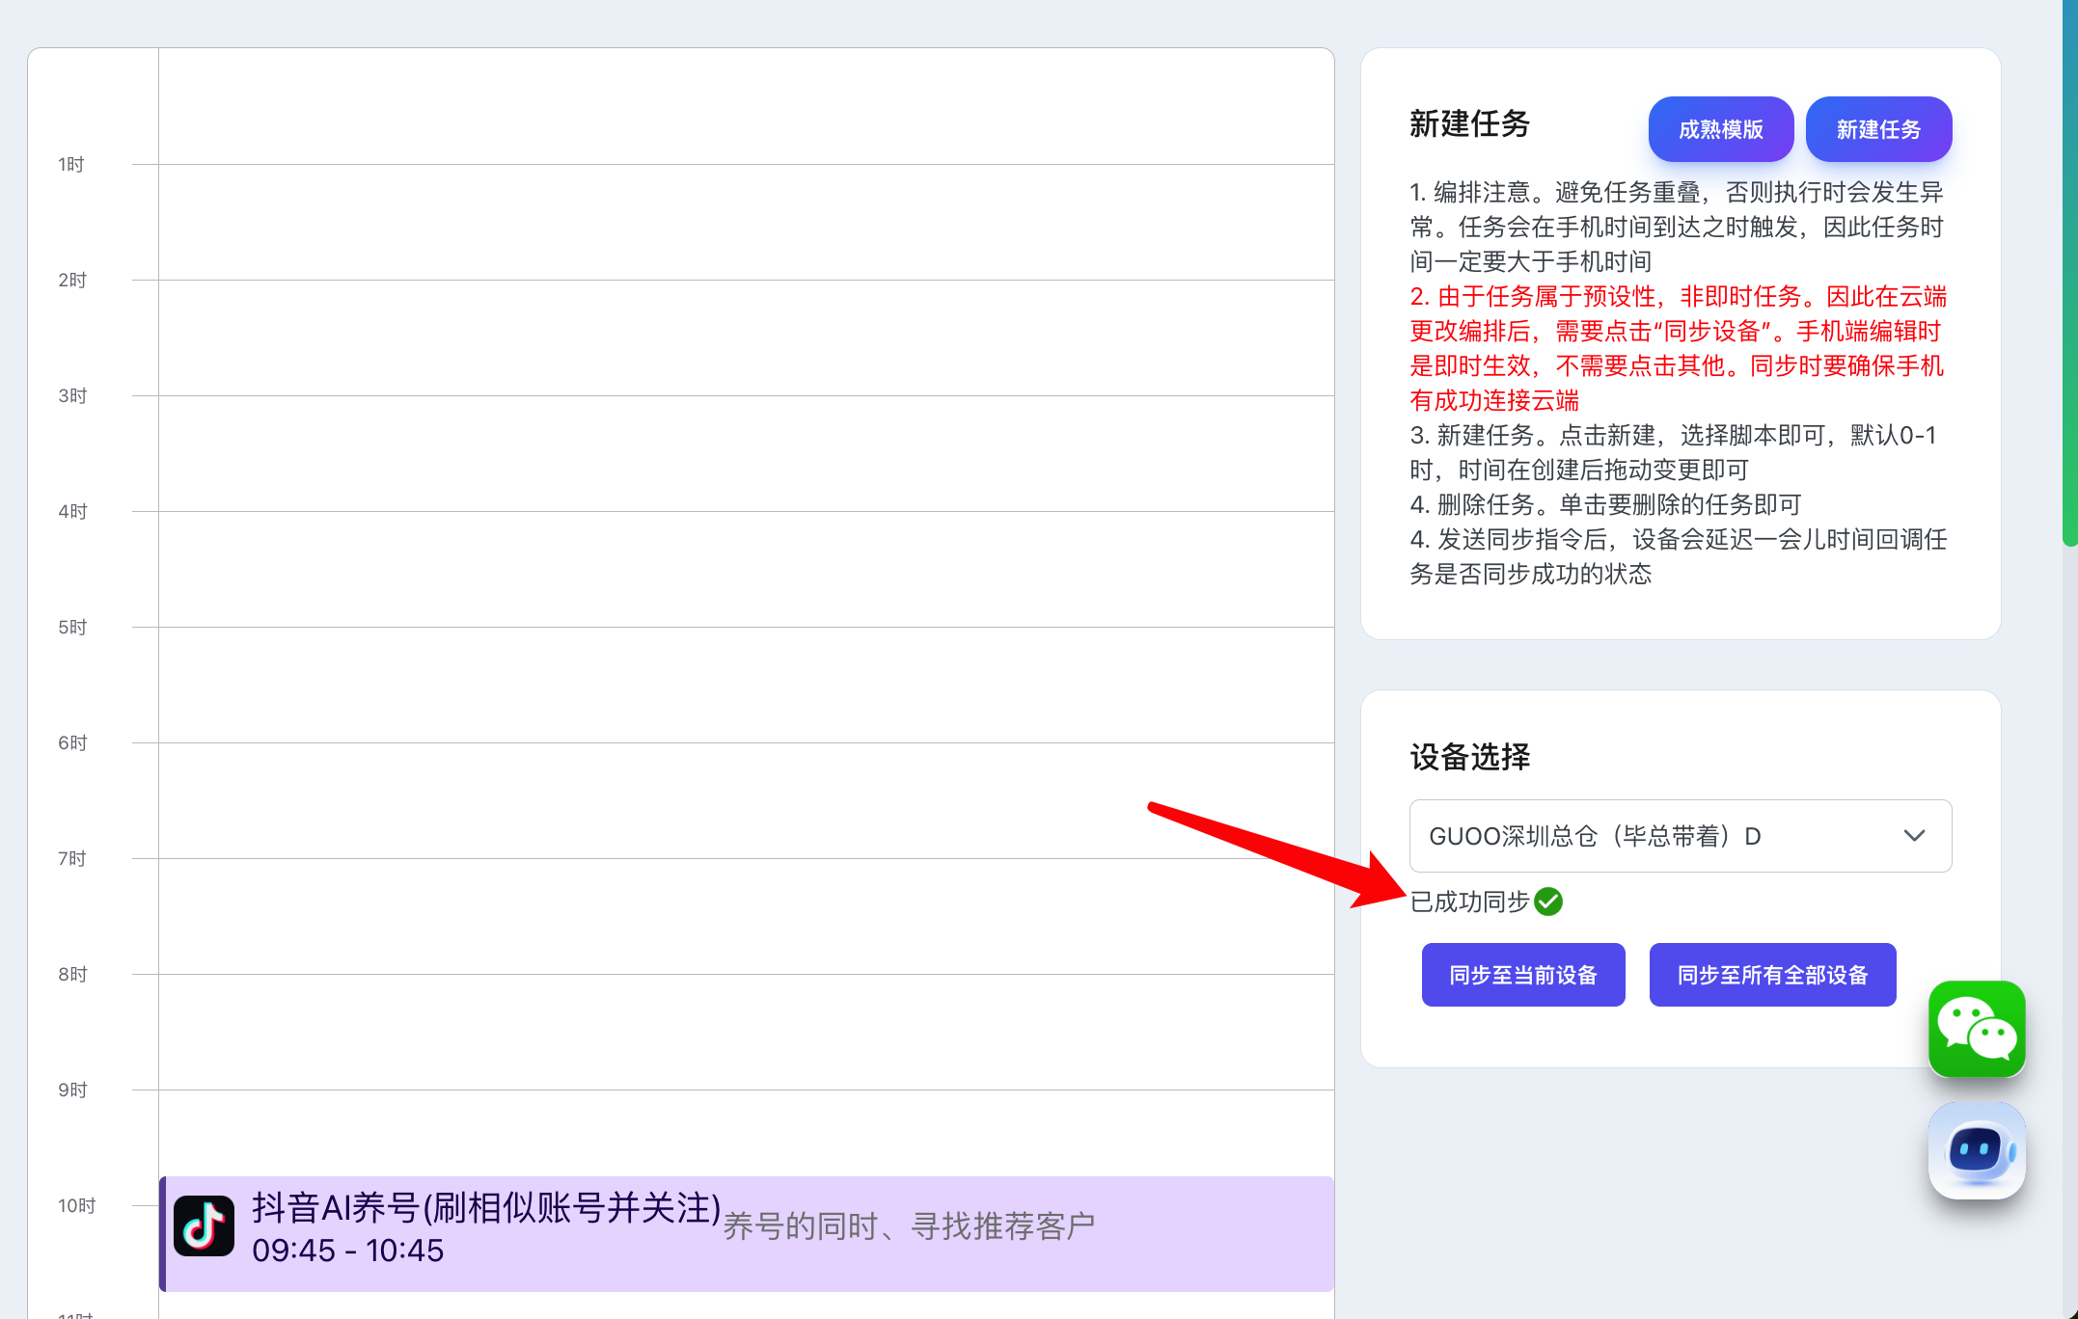Click the 09:45 - 10:45 task time text

(348, 1251)
